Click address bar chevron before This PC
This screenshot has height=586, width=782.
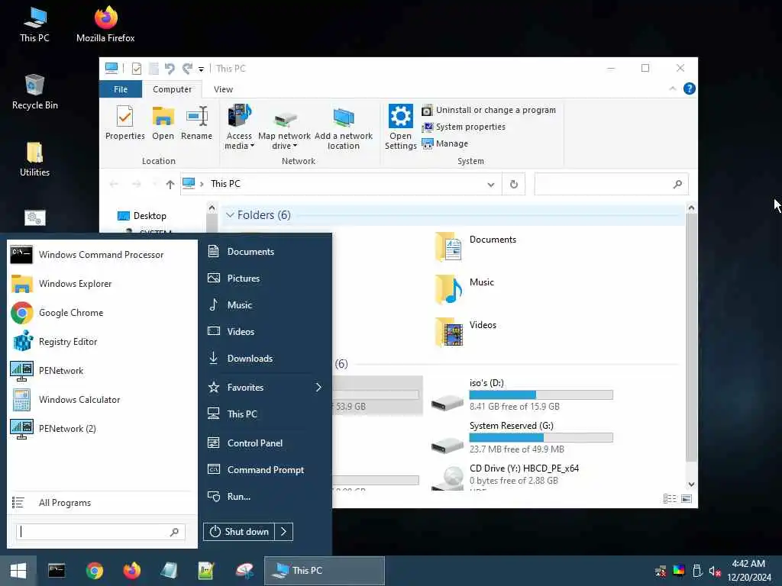(x=202, y=185)
